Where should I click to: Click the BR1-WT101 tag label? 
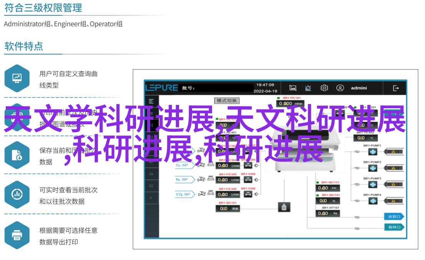(331, 208)
